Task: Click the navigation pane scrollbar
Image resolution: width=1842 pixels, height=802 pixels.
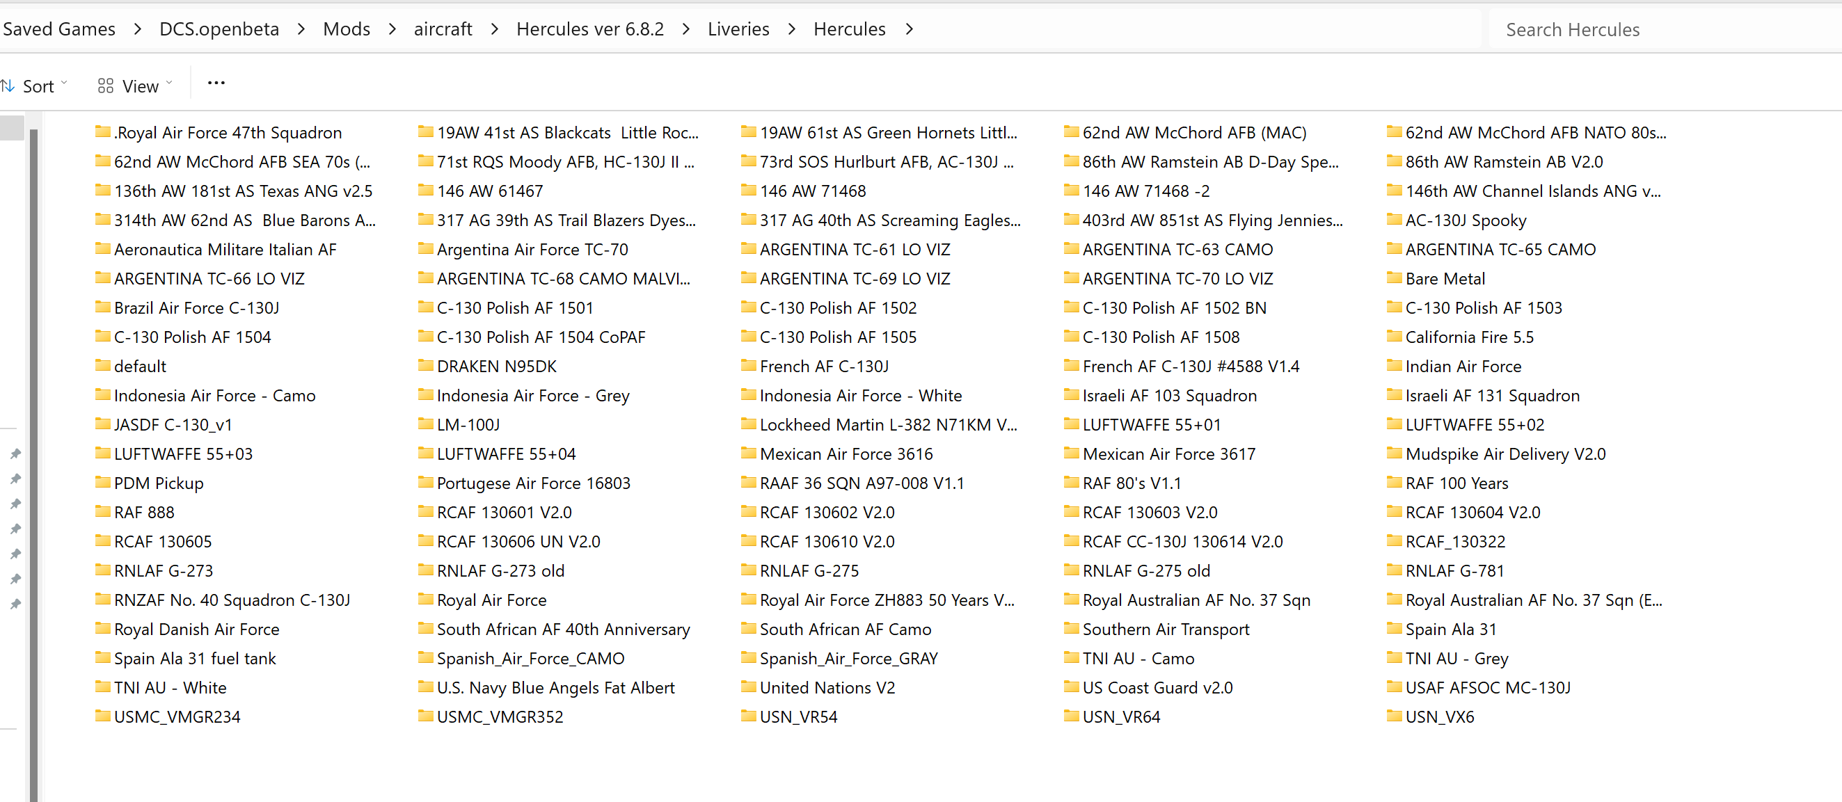Action: coord(33,465)
